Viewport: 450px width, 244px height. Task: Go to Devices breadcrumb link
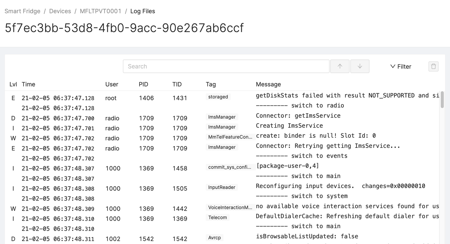[x=60, y=11]
